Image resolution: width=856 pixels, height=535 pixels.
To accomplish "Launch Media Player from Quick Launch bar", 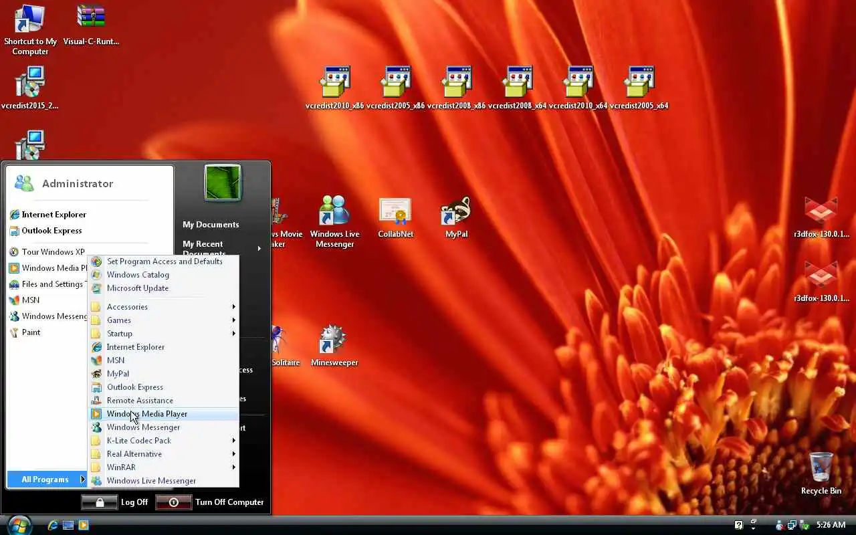I will pos(84,525).
